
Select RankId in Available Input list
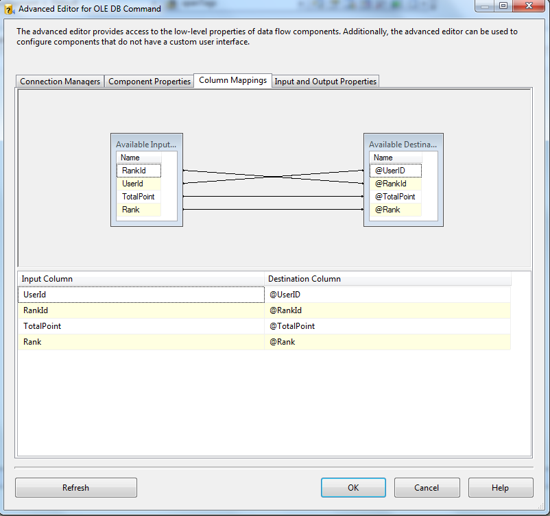139,171
